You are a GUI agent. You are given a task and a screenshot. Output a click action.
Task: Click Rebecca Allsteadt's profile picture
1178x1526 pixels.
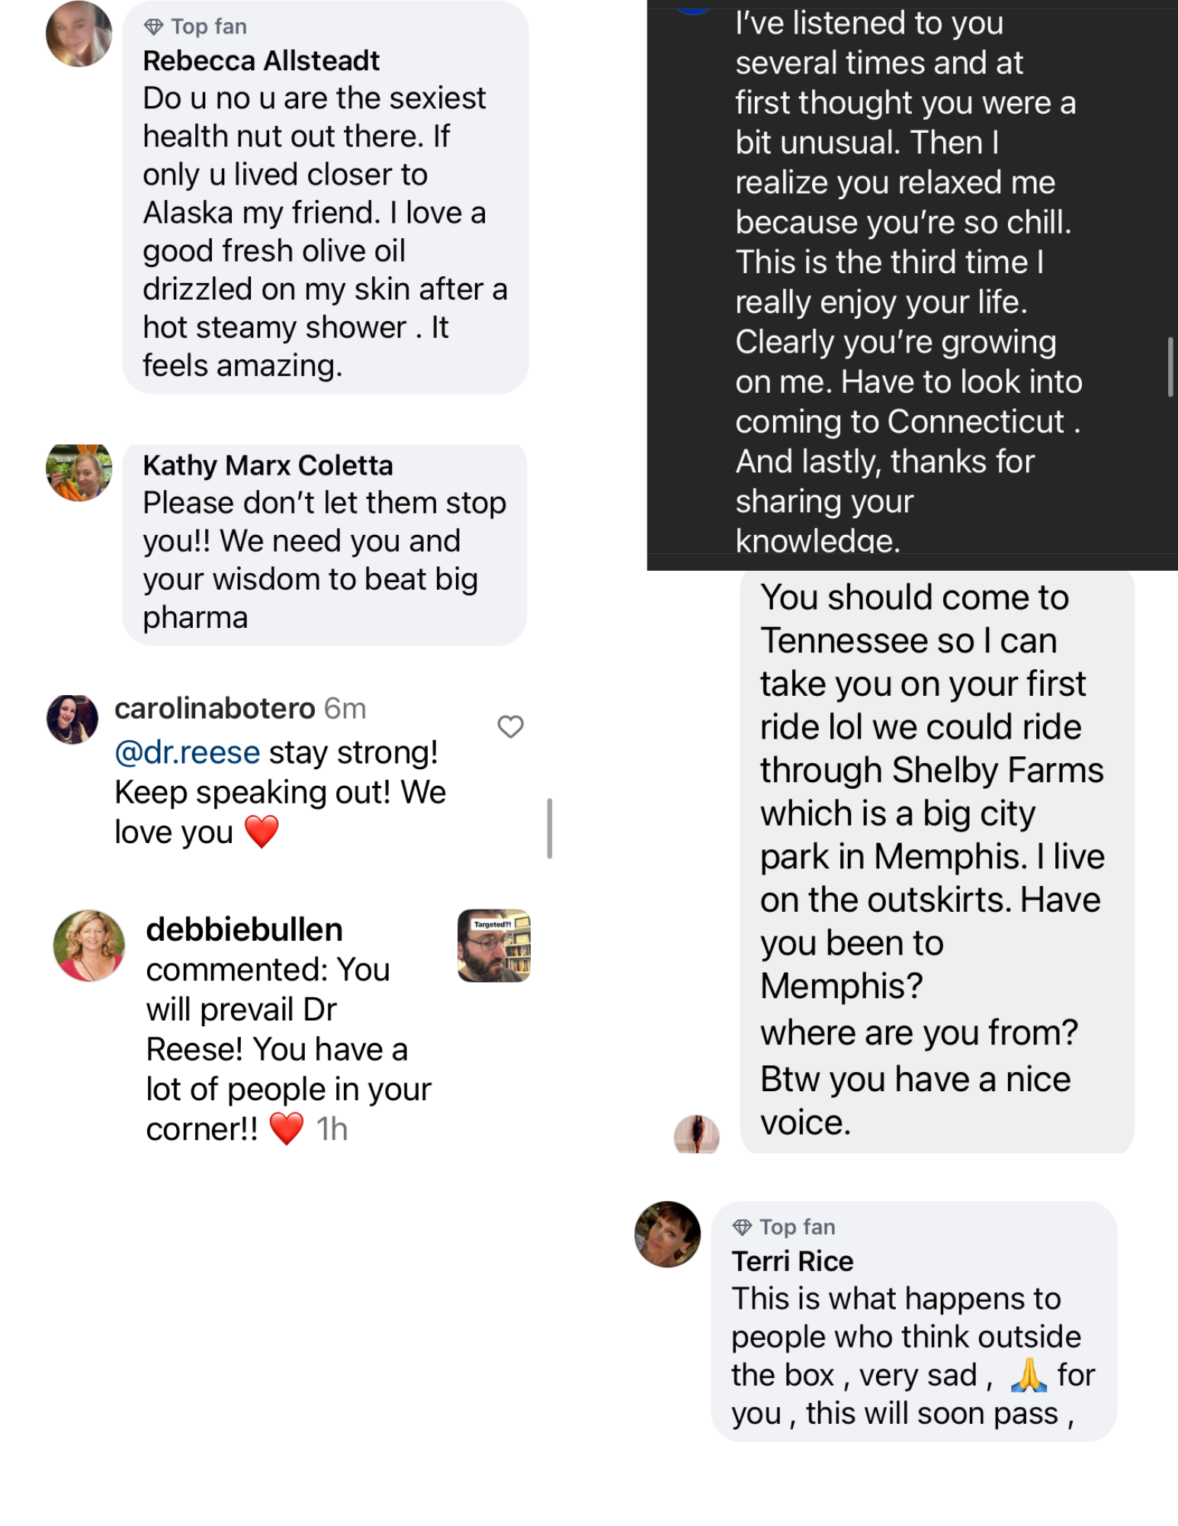click(79, 34)
